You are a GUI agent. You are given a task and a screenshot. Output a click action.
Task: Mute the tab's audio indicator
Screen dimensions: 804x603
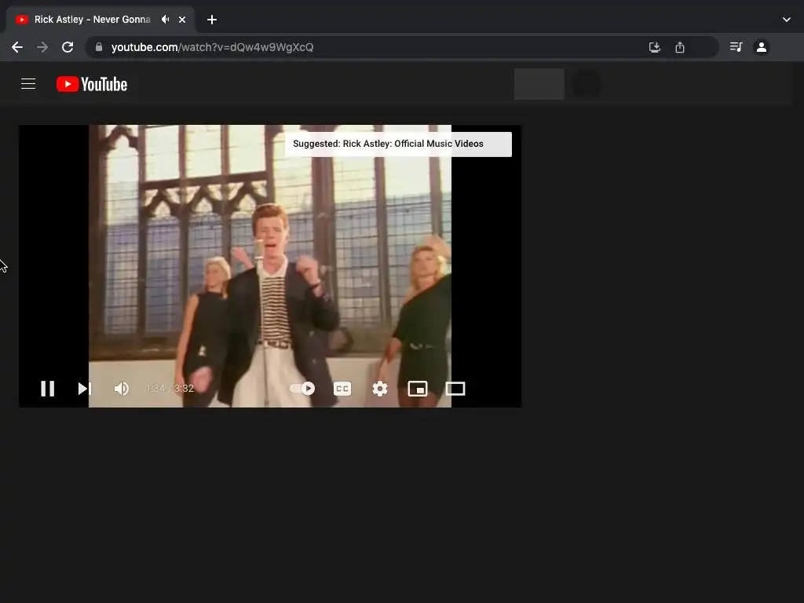tap(165, 20)
